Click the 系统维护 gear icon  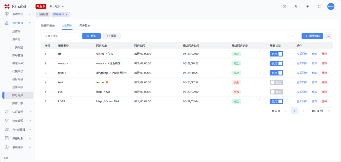pyautogui.click(x=7, y=147)
